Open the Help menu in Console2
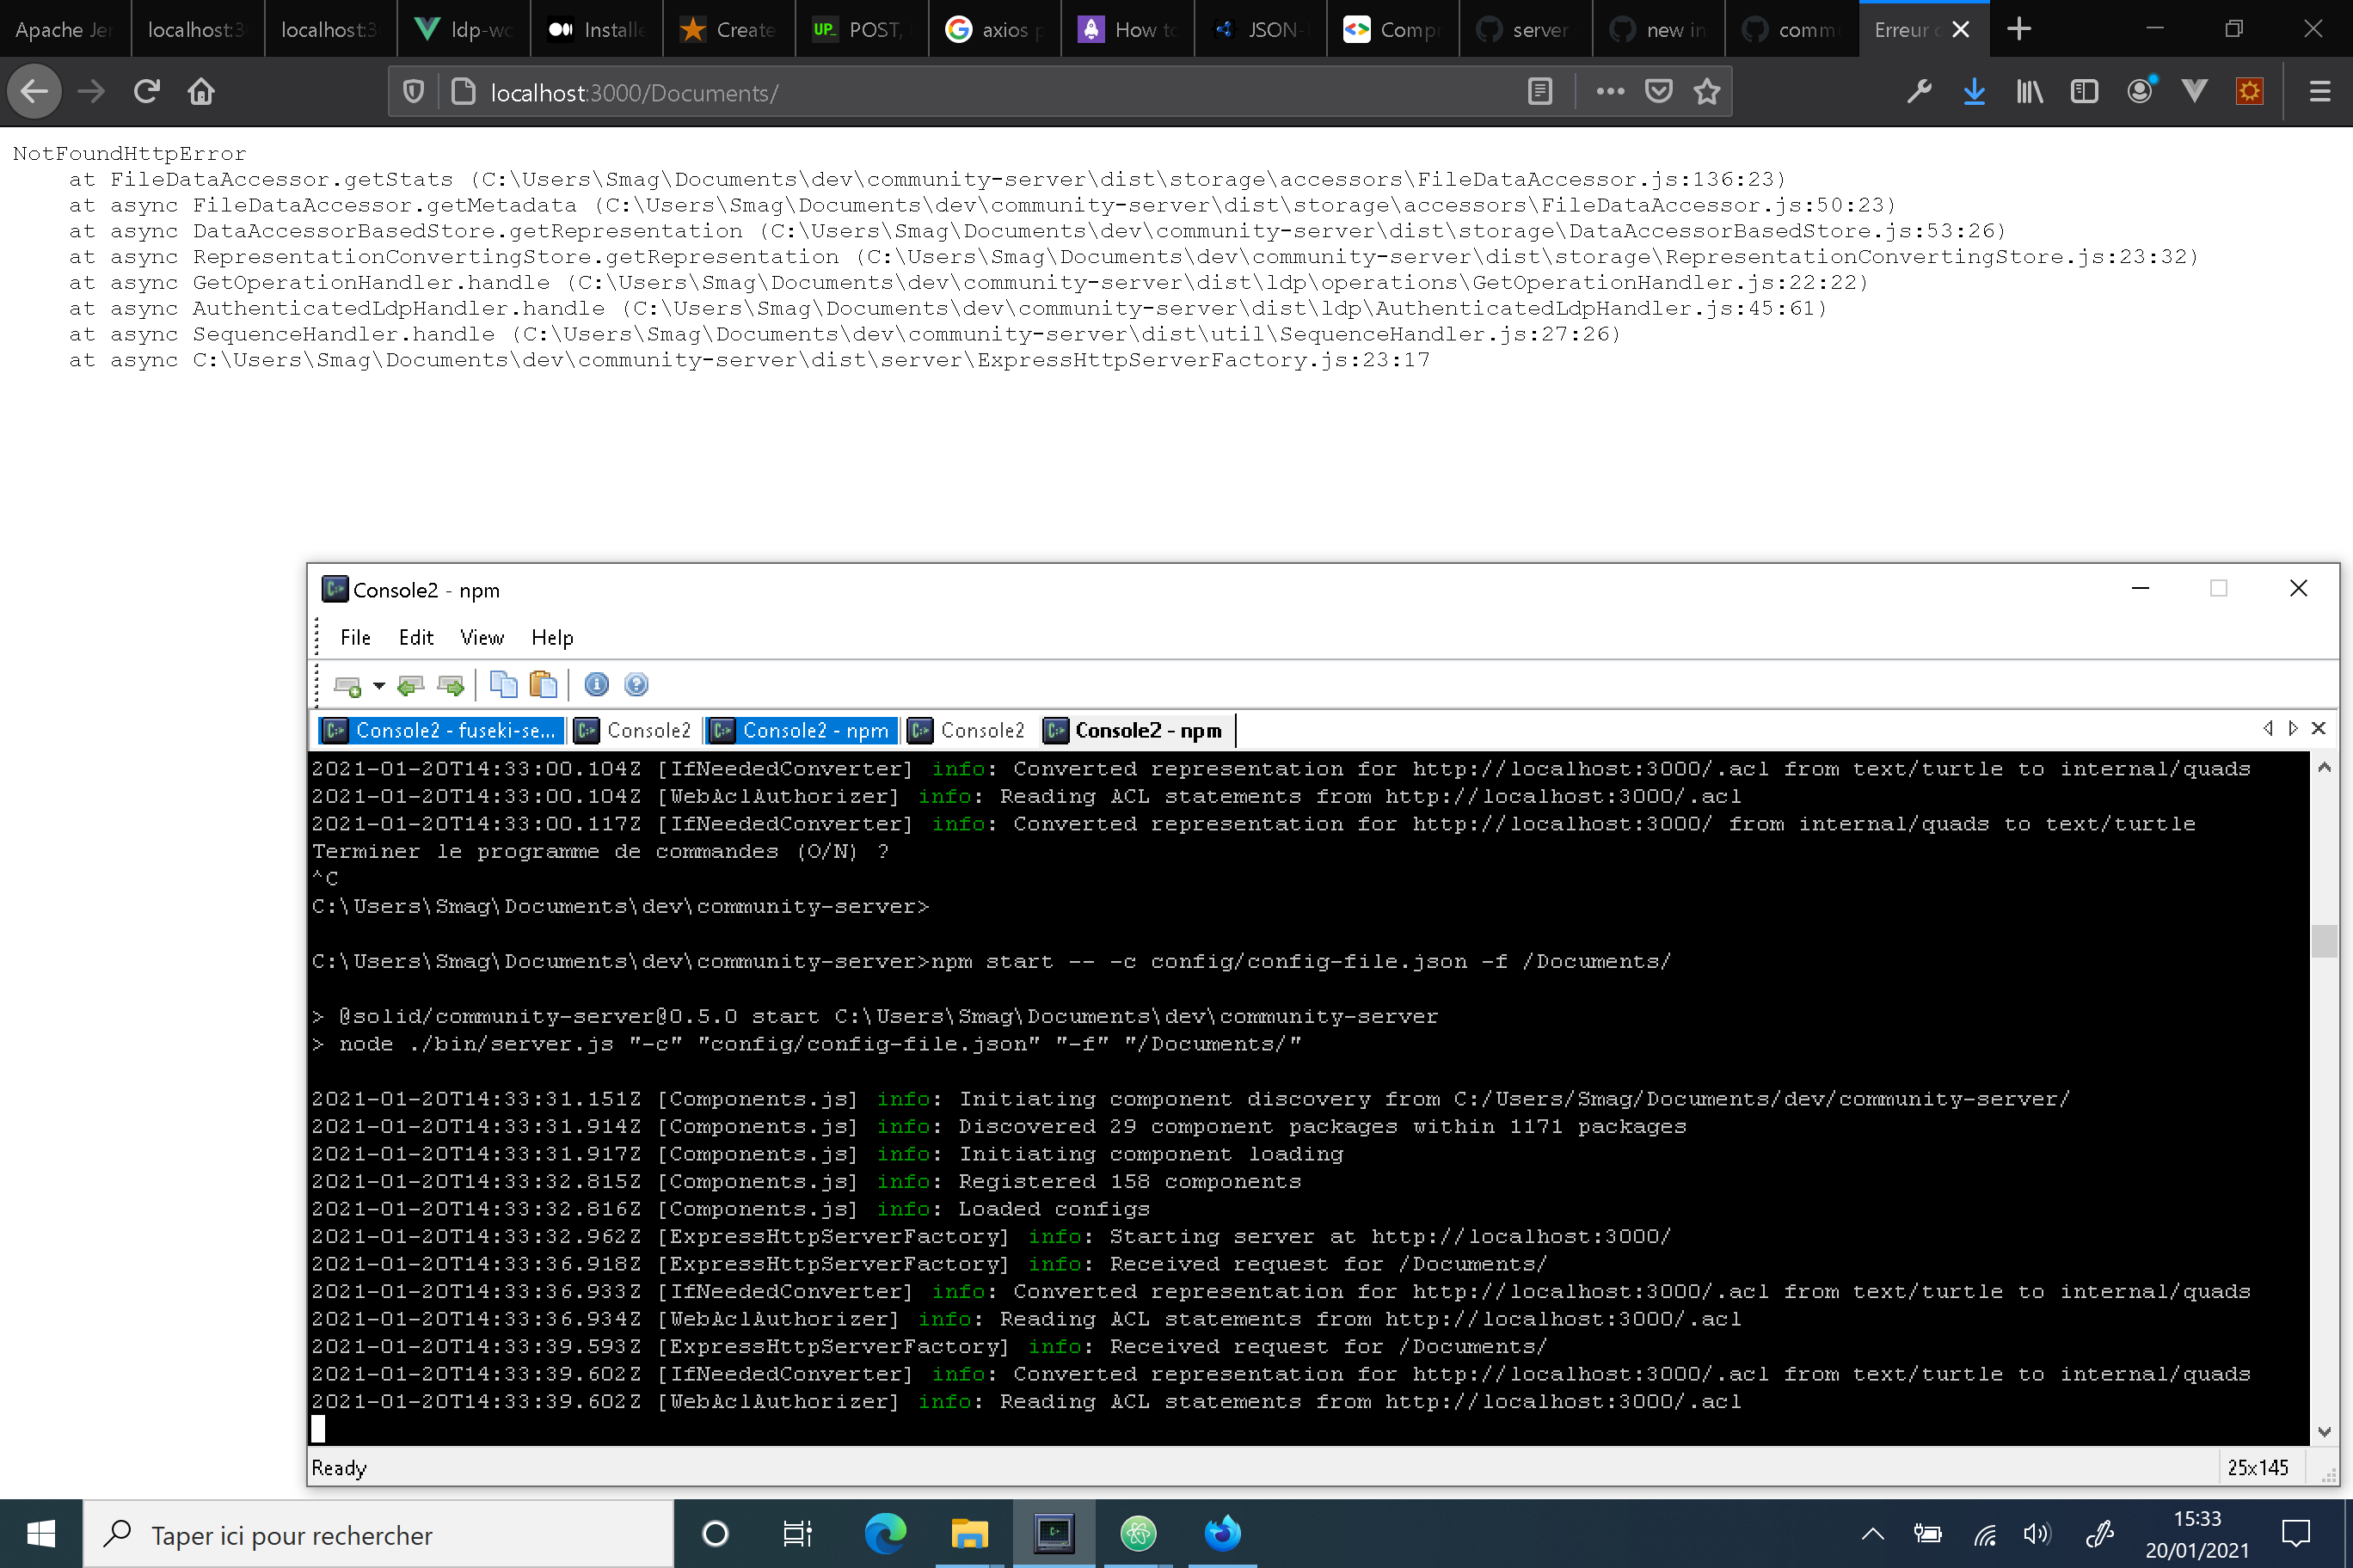This screenshot has width=2353, height=1568. [x=551, y=637]
